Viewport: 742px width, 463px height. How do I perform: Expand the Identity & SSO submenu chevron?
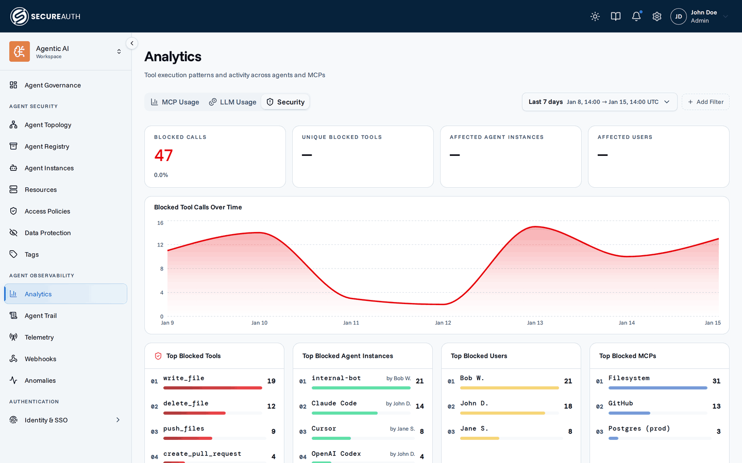(x=118, y=420)
